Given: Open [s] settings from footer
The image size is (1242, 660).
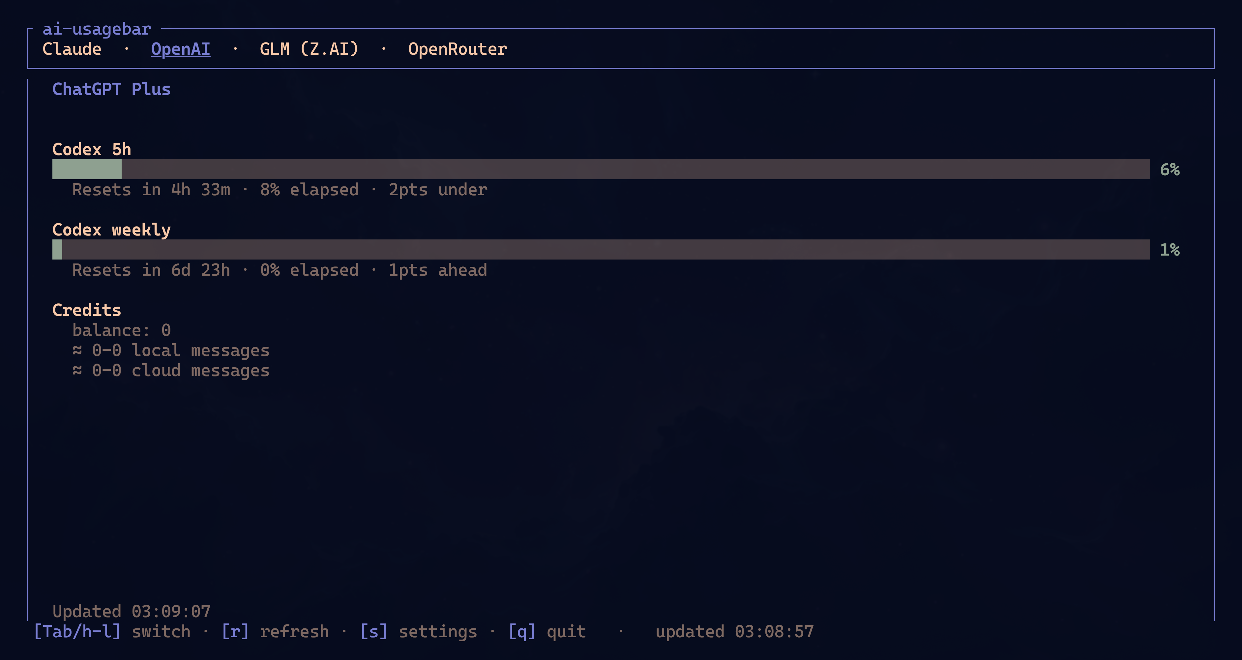Looking at the screenshot, I should click(x=419, y=632).
